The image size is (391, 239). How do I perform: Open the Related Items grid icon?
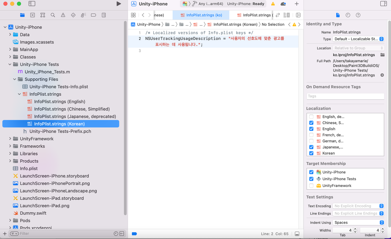click(133, 15)
